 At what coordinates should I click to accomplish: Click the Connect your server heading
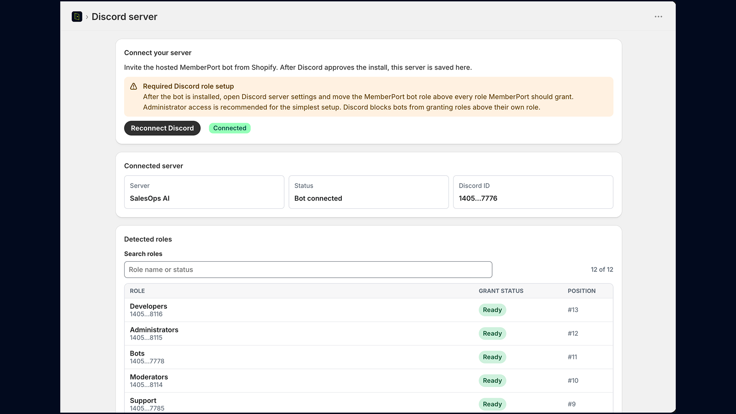click(158, 53)
